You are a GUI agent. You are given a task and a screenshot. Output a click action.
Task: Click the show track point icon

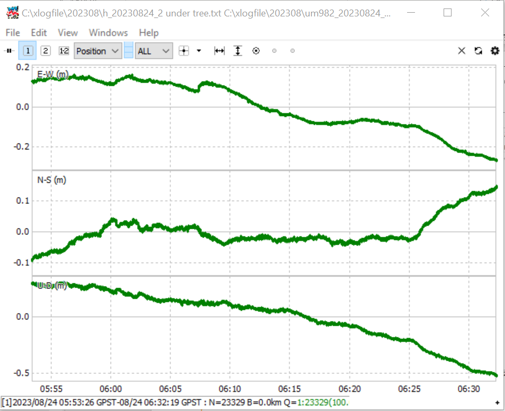[x=256, y=51]
